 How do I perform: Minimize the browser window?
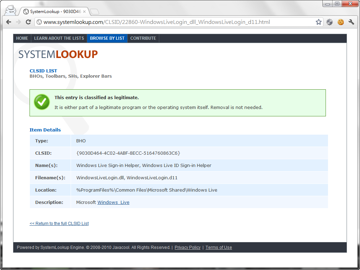[x=328, y=4]
